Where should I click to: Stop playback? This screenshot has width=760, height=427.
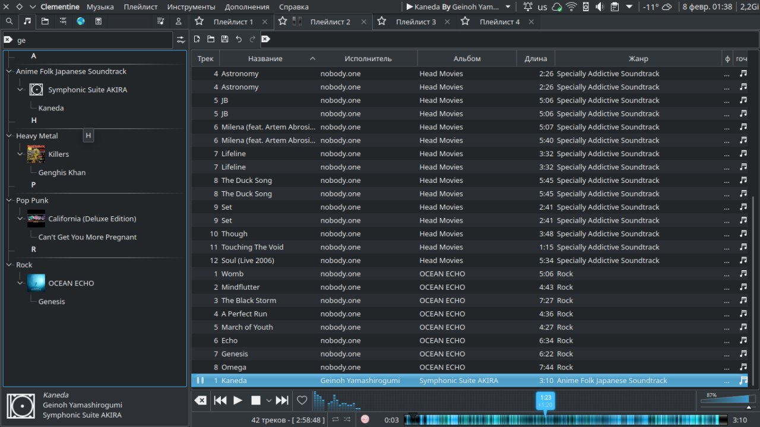[x=256, y=400]
